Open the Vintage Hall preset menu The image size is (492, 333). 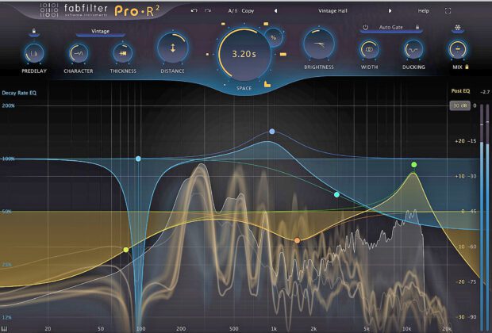[332, 11]
